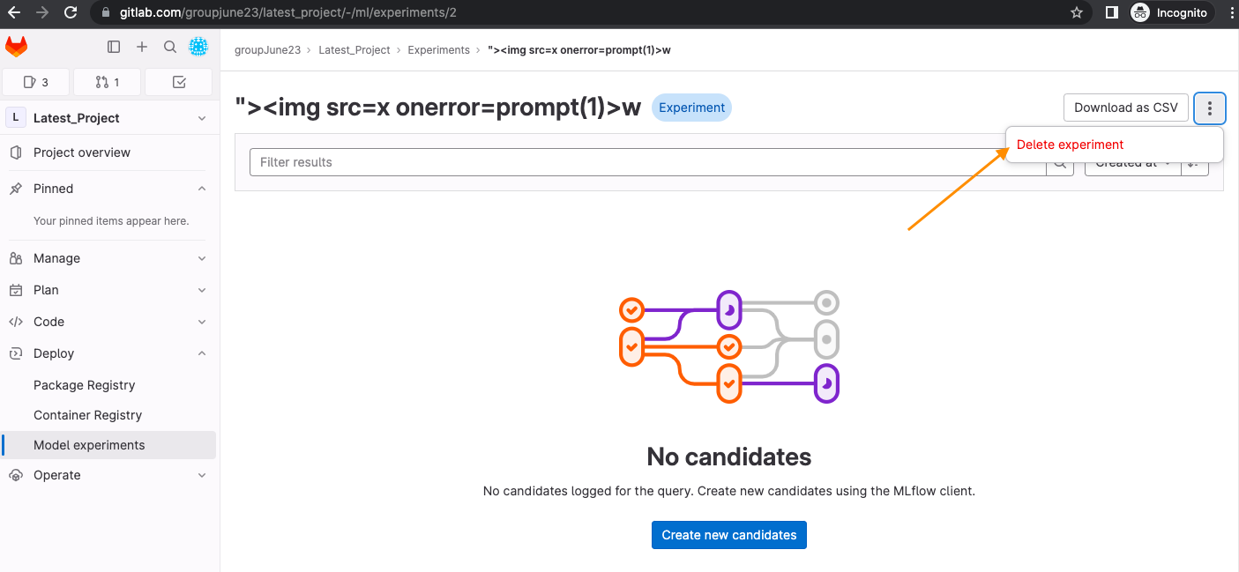Click the filter search magnifier button
This screenshot has height=572, width=1239.
tap(1060, 163)
